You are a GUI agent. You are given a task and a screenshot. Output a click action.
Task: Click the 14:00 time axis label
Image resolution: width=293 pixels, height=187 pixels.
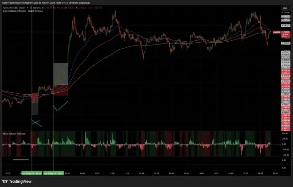coord(201,173)
